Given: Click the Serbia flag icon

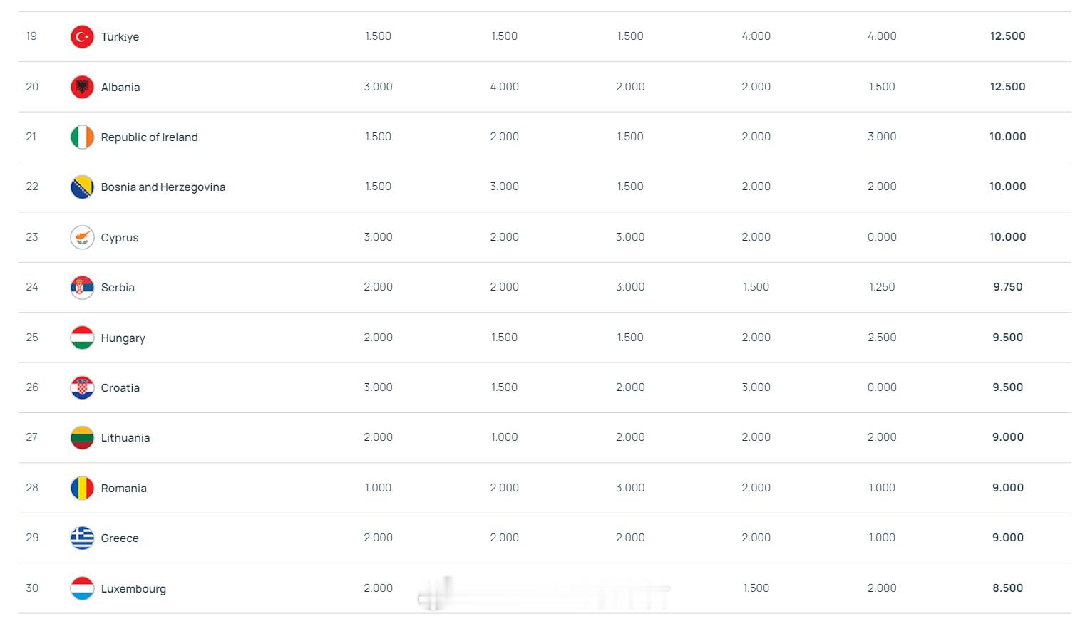Looking at the screenshot, I should tap(82, 287).
